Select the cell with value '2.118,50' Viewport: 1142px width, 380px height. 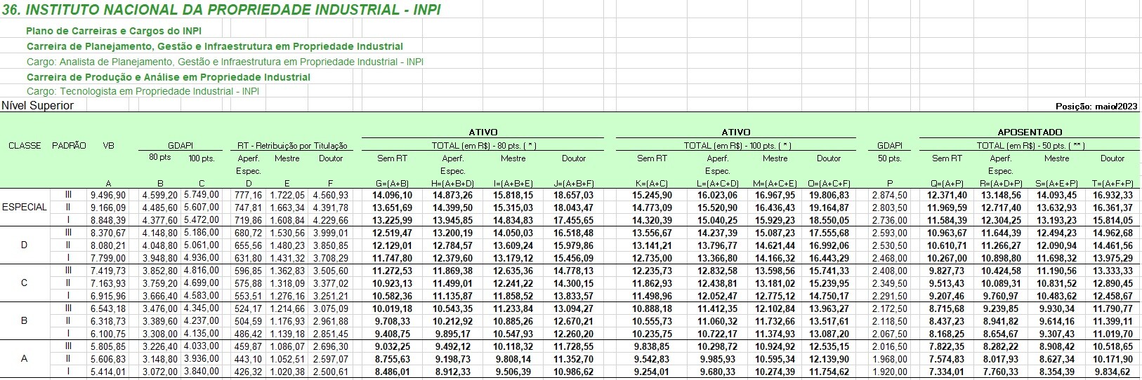pyautogui.click(x=889, y=322)
